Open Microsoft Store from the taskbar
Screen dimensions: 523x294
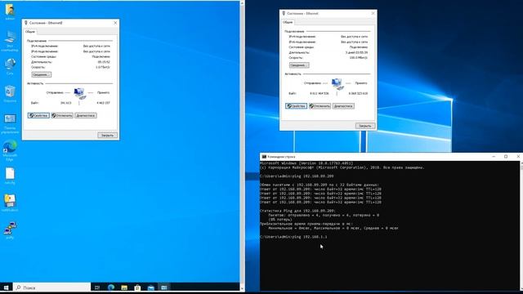(137, 287)
